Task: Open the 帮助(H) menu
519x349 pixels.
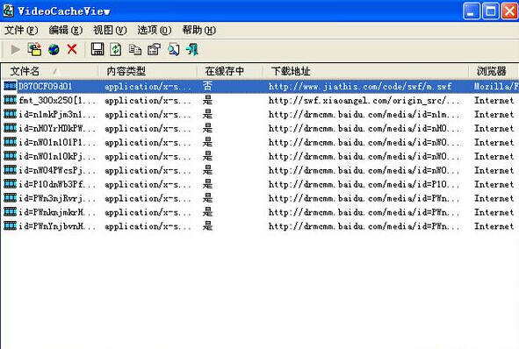Action: click(x=199, y=31)
